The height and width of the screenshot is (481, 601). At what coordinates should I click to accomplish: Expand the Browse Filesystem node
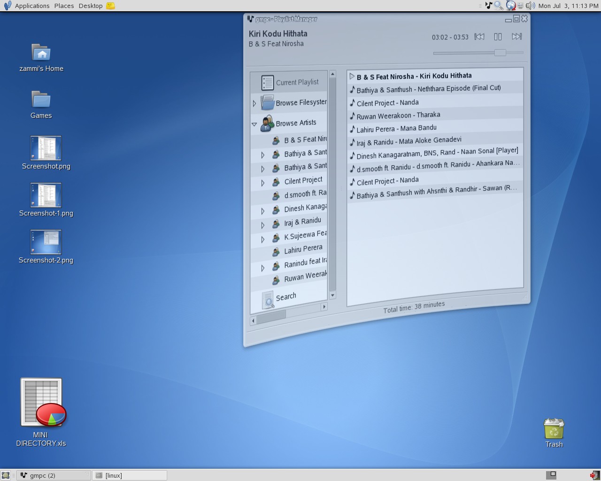click(254, 103)
